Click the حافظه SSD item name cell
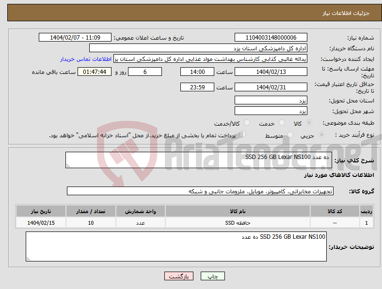Viewport: 382px width, 289px height. [x=238, y=222]
